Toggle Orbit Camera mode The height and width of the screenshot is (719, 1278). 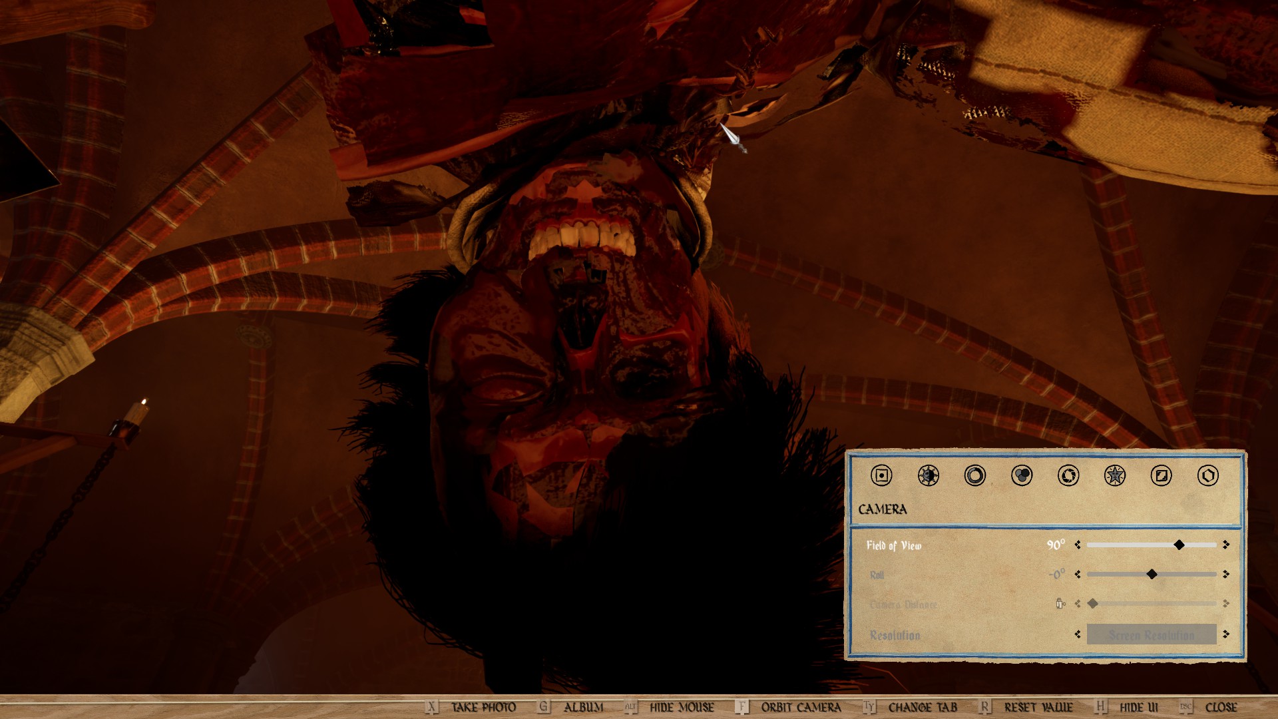pyautogui.click(x=801, y=707)
